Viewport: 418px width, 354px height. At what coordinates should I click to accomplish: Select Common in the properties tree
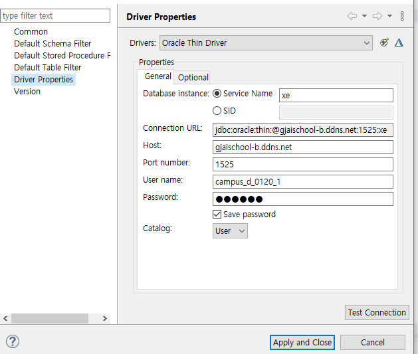[x=31, y=32]
